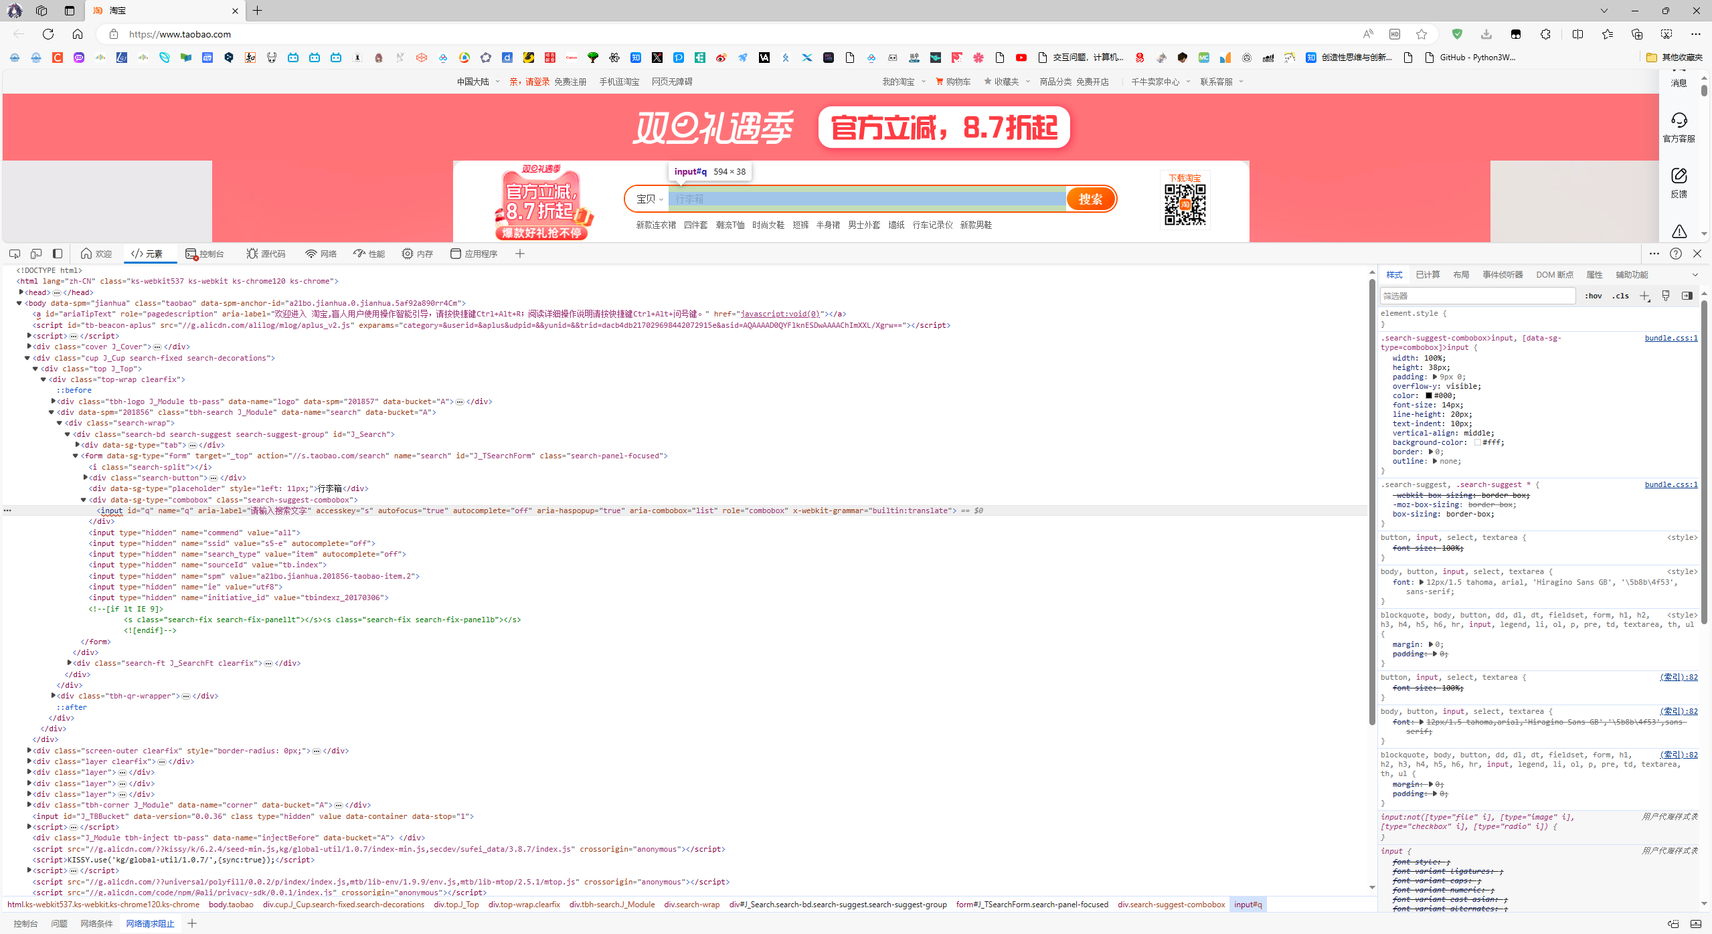Switch to the 源代码 (Sources) tab
Viewport: 1712px width, 934px height.
point(266,254)
